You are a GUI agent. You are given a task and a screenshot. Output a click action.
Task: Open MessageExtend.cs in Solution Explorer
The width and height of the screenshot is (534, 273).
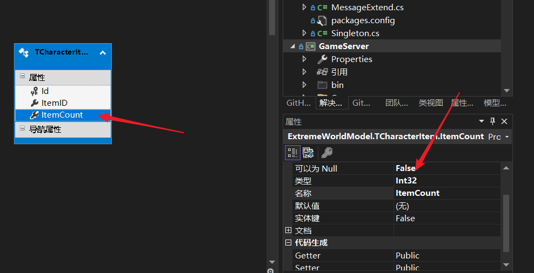point(367,8)
